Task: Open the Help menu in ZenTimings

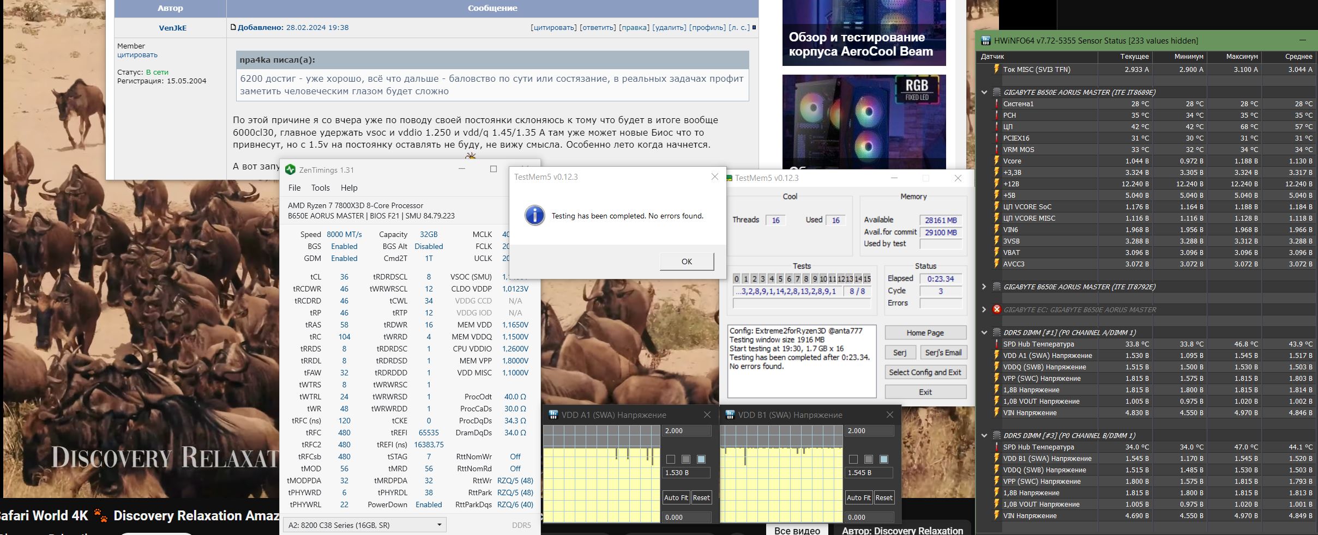Action: pyautogui.click(x=349, y=188)
